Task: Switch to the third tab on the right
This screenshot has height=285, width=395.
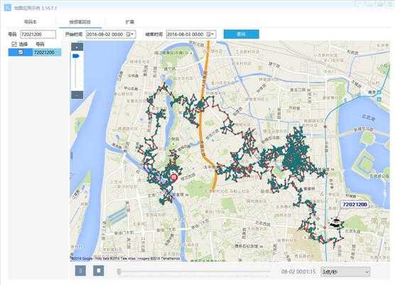Action: 130,22
